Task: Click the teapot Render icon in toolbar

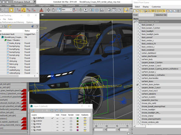Action: (119, 10)
